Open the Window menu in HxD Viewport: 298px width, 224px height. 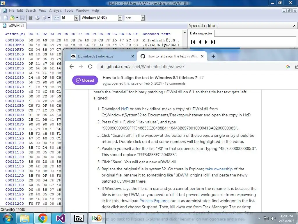(82, 10)
